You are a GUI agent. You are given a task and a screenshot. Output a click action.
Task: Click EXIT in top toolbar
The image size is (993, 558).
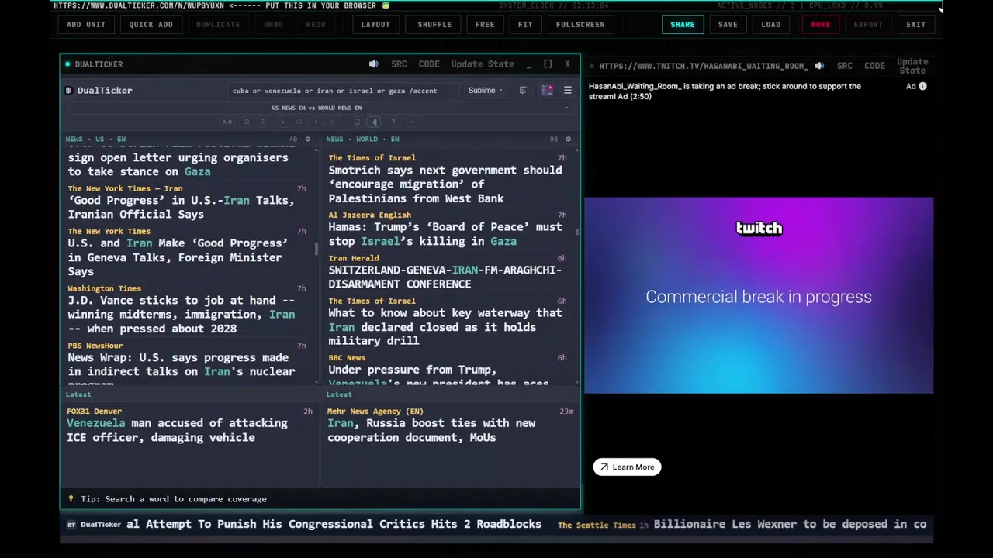[916, 25]
